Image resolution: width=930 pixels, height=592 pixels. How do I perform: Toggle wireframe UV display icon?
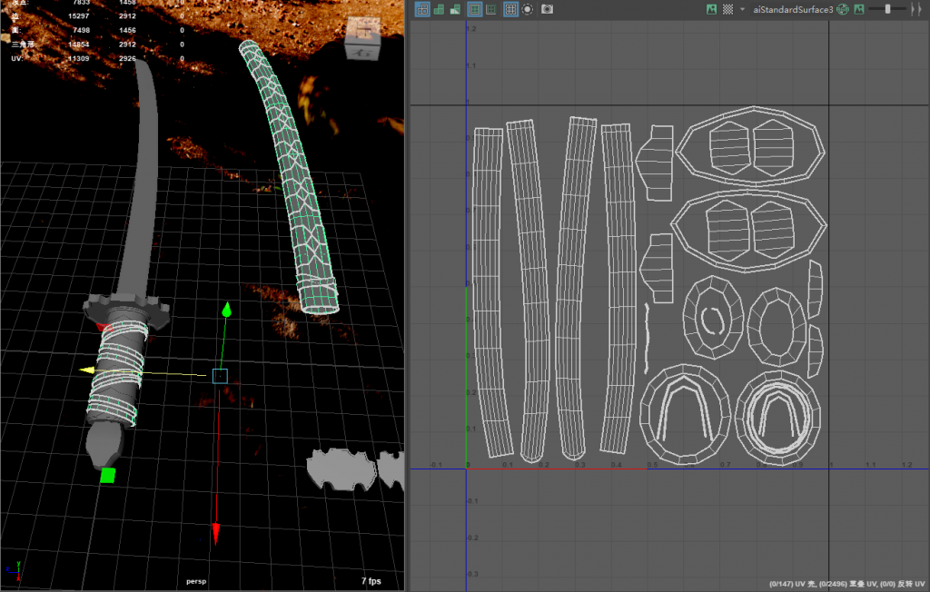pyautogui.click(x=422, y=9)
